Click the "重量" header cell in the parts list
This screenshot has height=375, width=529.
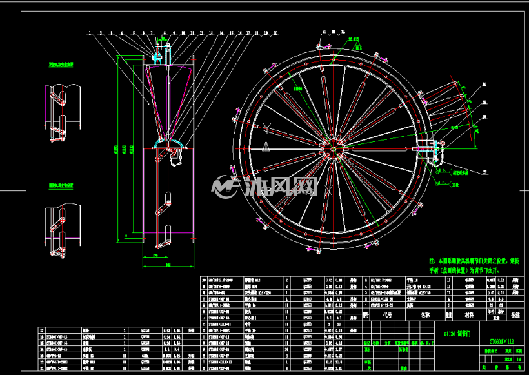coord(495,318)
